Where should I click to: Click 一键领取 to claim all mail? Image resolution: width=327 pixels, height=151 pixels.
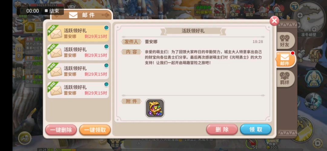pos(95,130)
